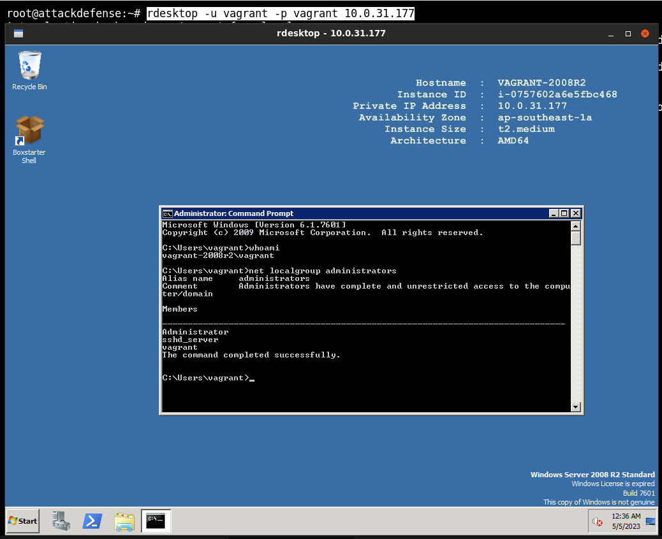The height and width of the screenshot is (539, 662).
Task: Open Windows Explorer from the taskbar
Action: click(x=124, y=521)
